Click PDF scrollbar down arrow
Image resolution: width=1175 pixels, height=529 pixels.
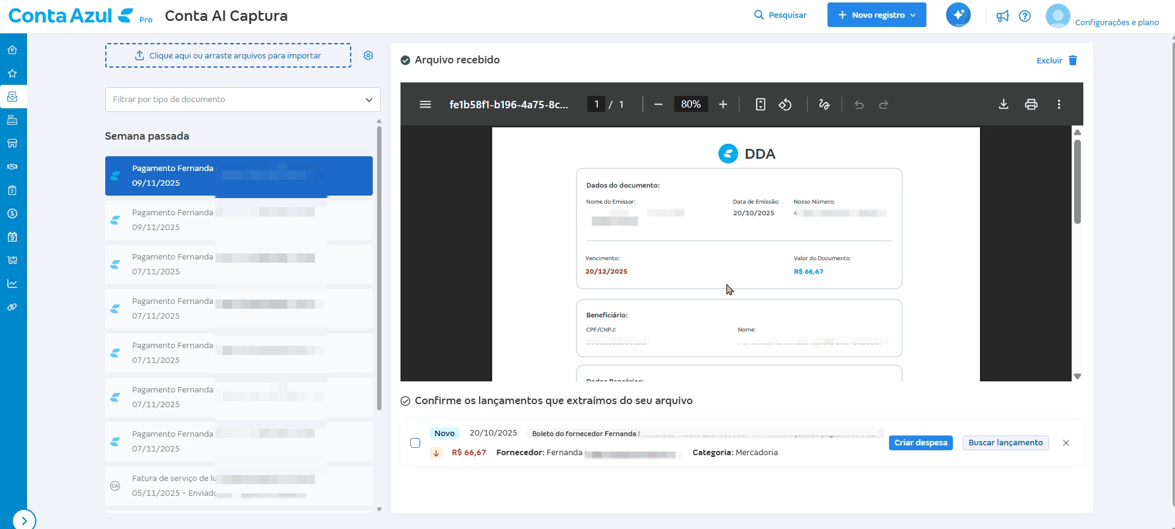tap(1077, 376)
